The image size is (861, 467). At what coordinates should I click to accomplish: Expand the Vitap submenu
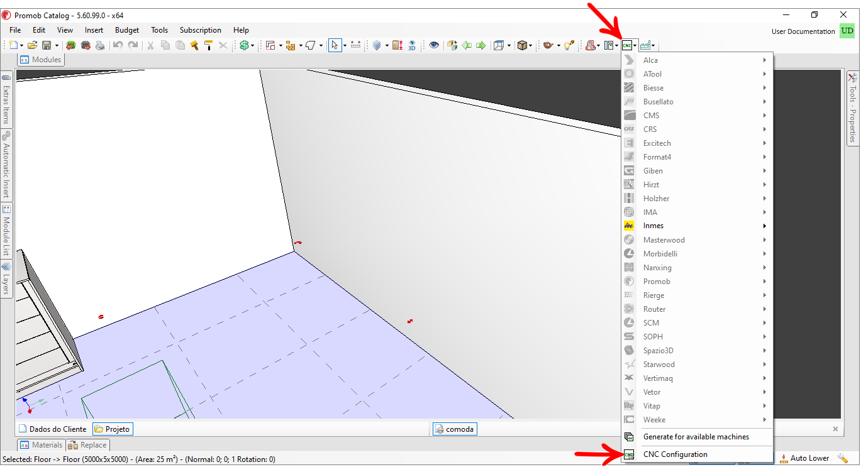[x=696, y=406]
